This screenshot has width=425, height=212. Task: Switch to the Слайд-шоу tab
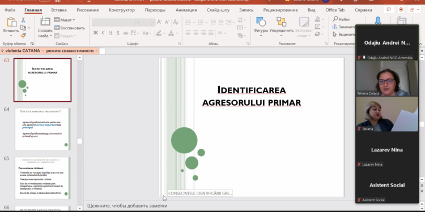(x=218, y=10)
